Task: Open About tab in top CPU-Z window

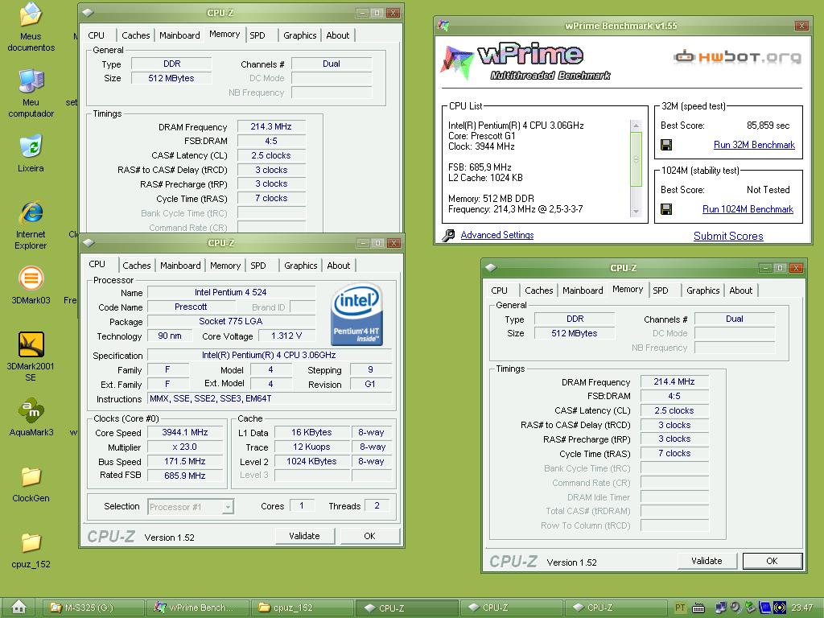Action: click(x=338, y=35)
